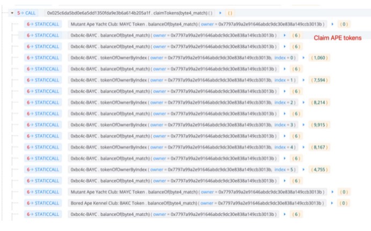Open the Bored Ape Kennel Club balanceOf call
This screenshot has height=231, width=371.
[198, 203]
